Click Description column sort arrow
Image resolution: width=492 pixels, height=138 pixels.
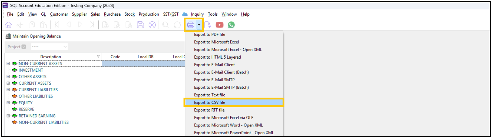click(x=98, y=57)
